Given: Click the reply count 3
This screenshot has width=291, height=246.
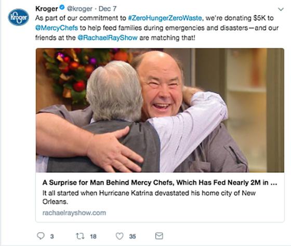Looking at the screenshot, I should (x=52, y=236).
